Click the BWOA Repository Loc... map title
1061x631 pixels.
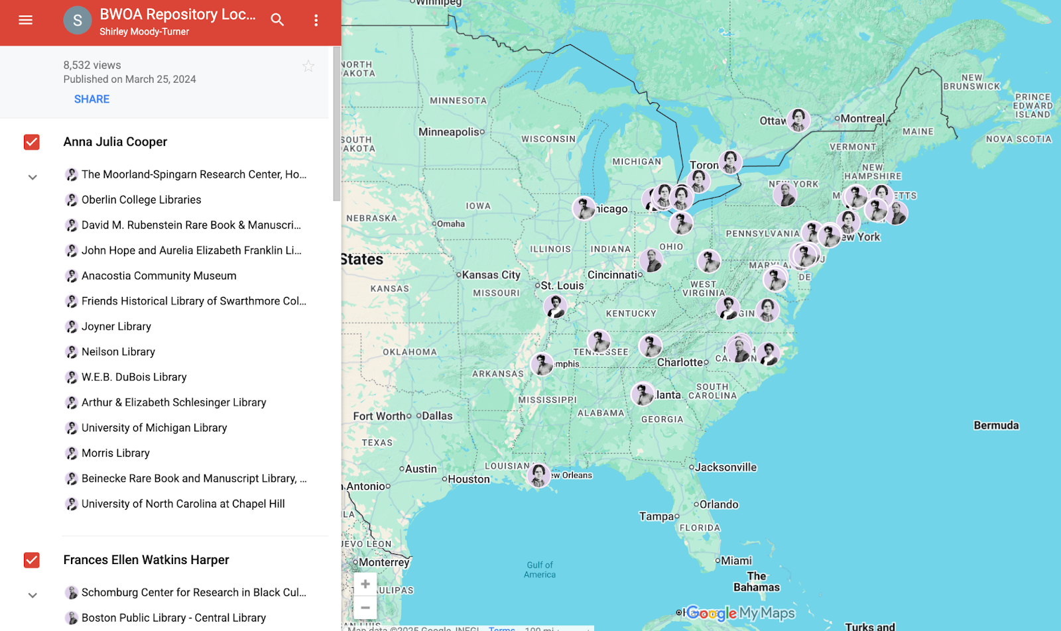(178, 14)
